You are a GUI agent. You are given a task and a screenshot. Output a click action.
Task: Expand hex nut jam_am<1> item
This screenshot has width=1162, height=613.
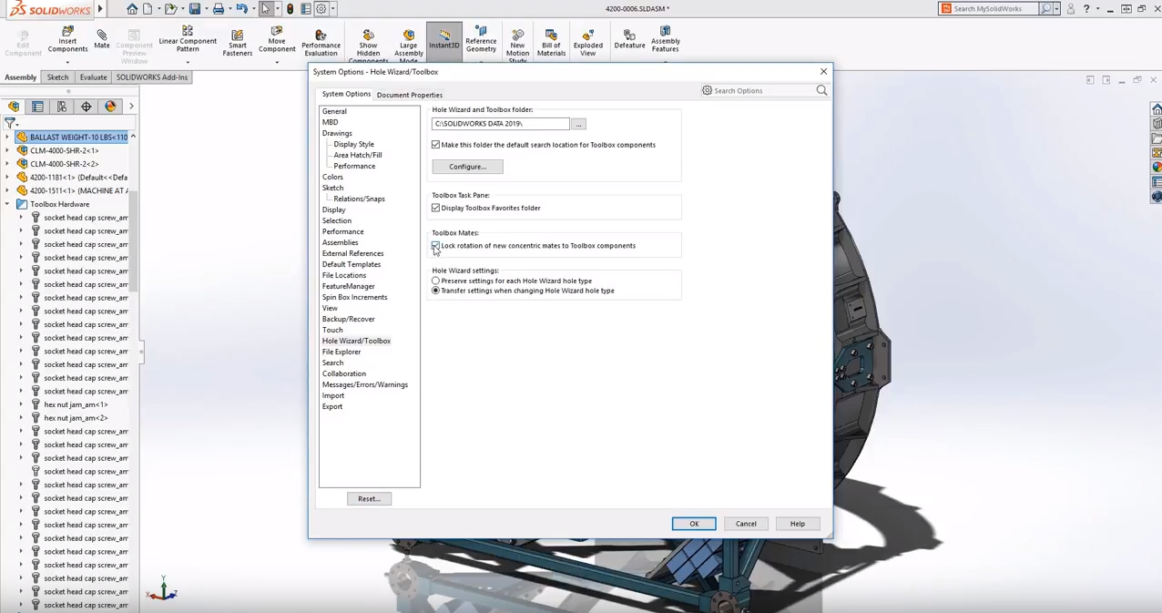(x=21, y=404)
